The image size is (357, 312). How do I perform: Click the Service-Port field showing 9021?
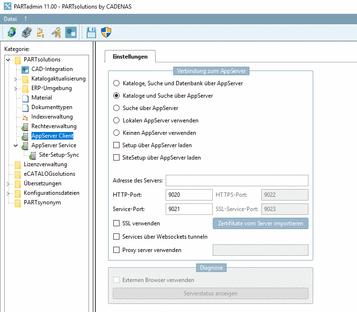[189, 209]
